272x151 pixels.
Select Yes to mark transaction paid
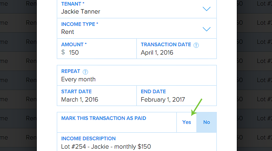pyautogui.click(x=186, y=122)
